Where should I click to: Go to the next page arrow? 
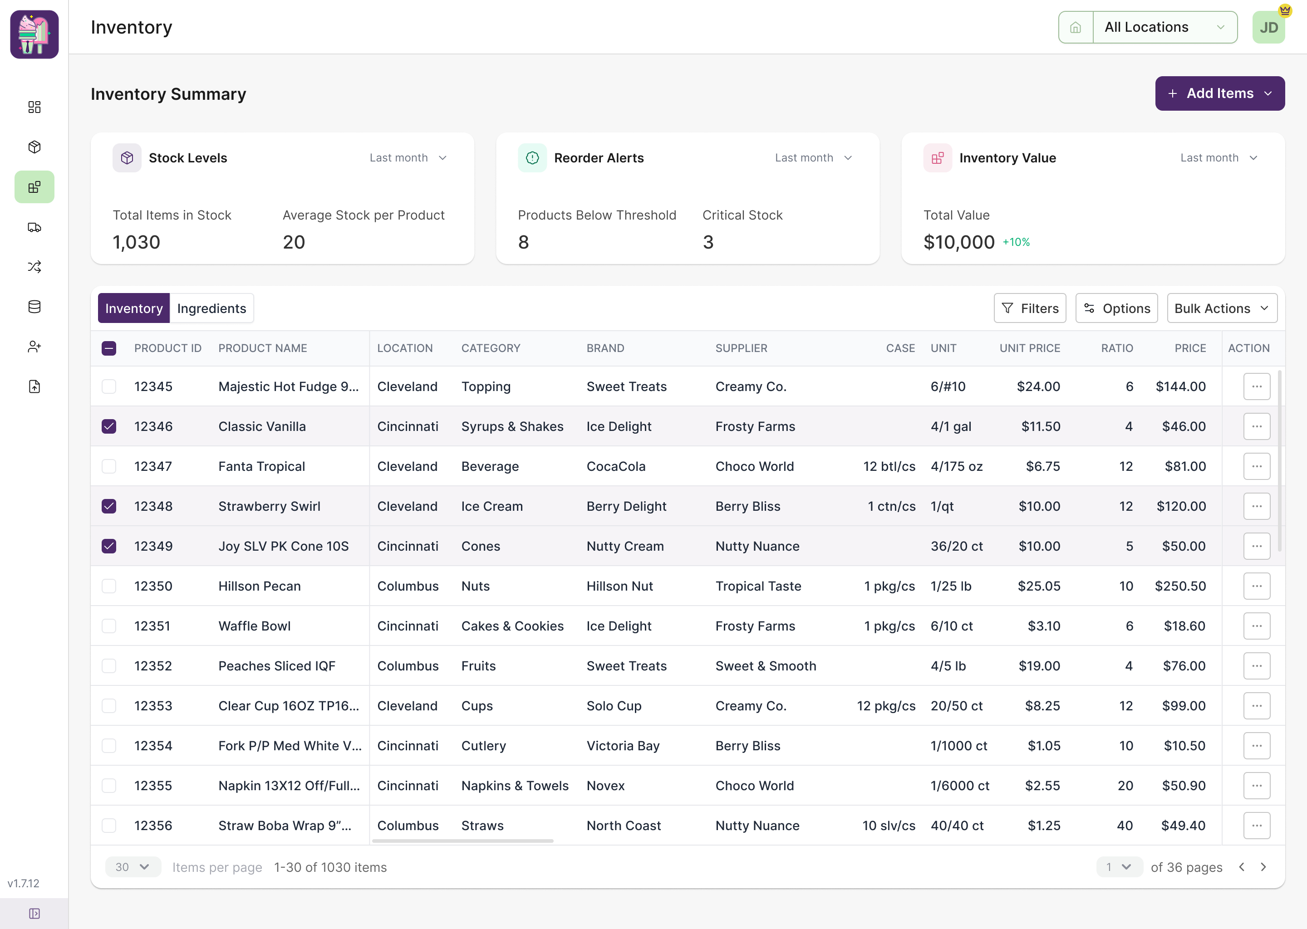pos(1263,867)
